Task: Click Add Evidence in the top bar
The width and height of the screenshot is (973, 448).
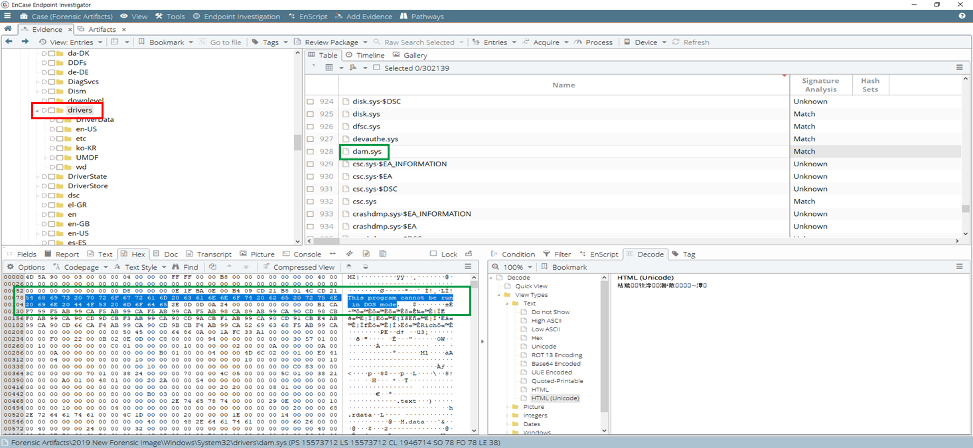Action: coord(364,16)
